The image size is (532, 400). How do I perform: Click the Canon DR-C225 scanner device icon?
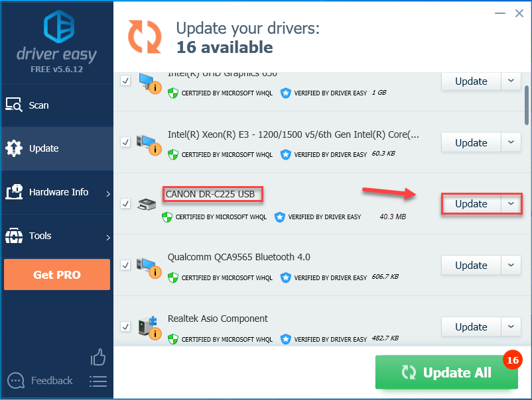click(x=147, y=204)
